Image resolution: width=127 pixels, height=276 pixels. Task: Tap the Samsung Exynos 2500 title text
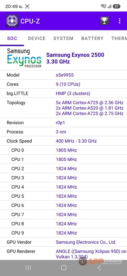pyautogui.click(x=75, y=55)
